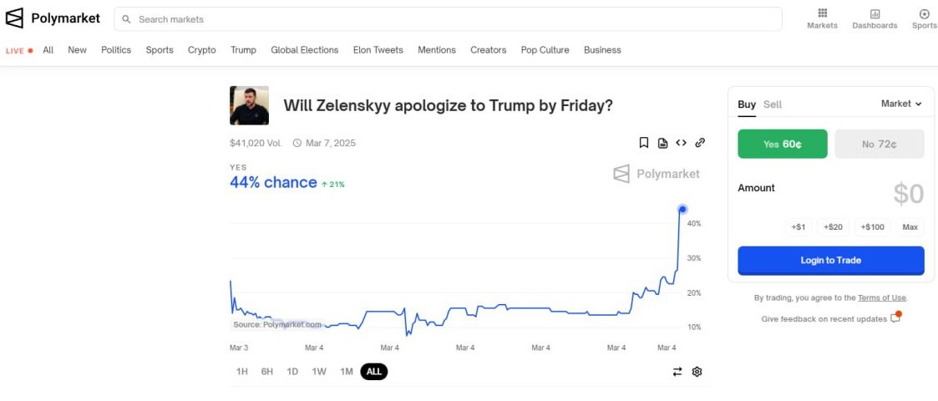
Task: Bookmark this market
Action: (x=644, y=143)
